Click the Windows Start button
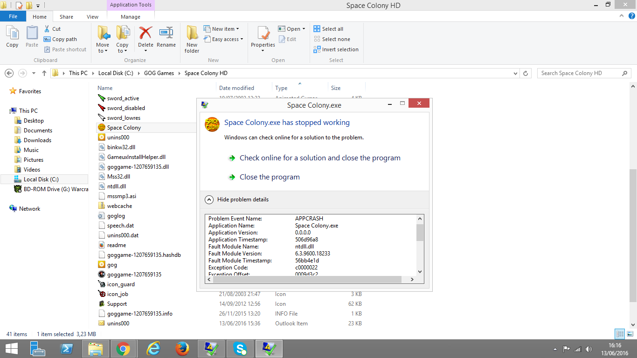The width and height of the screenshot is (637, 358). 11,349
